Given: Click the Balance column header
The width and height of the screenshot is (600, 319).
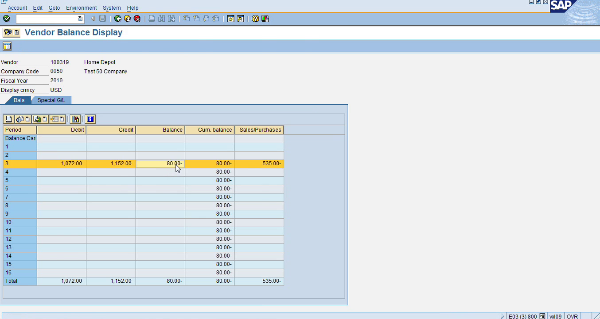Looking at the screenshot, I should click(x=160, y=130).
